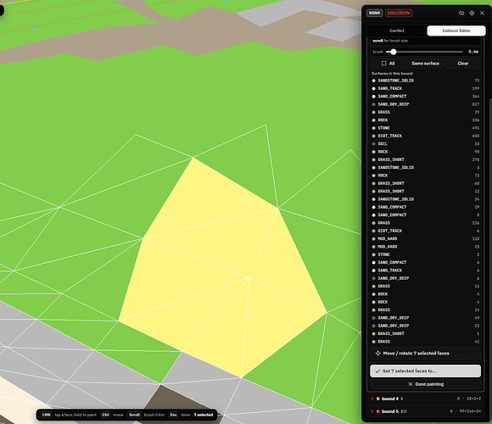
Task: Select GRASS surface with count 216
Action: click(425, 223)
